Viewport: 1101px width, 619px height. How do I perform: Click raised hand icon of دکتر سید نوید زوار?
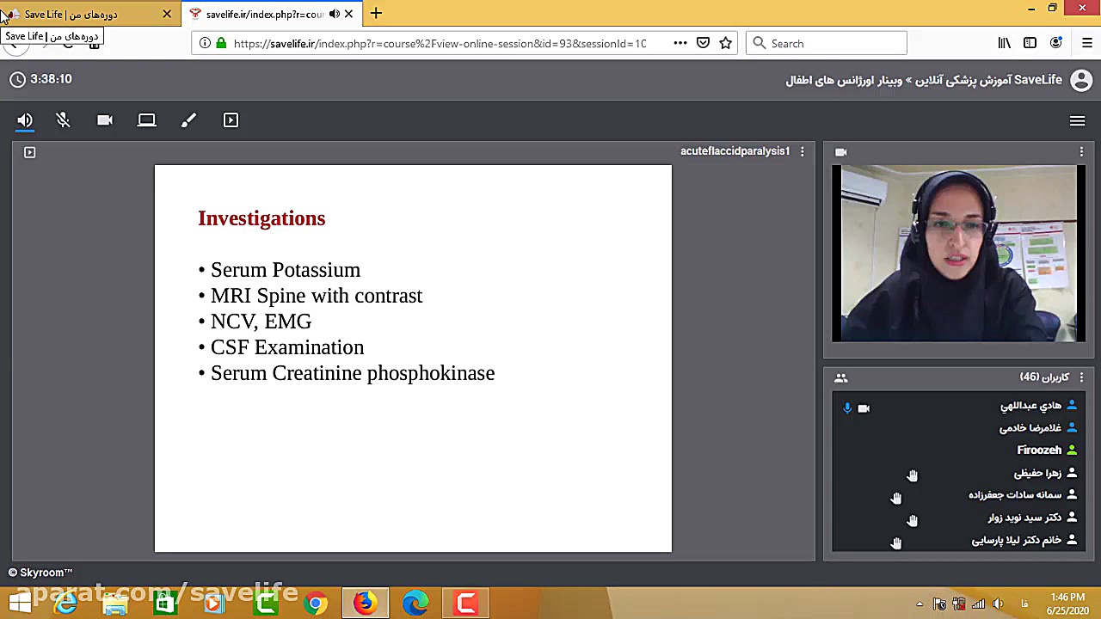[913, 520]
